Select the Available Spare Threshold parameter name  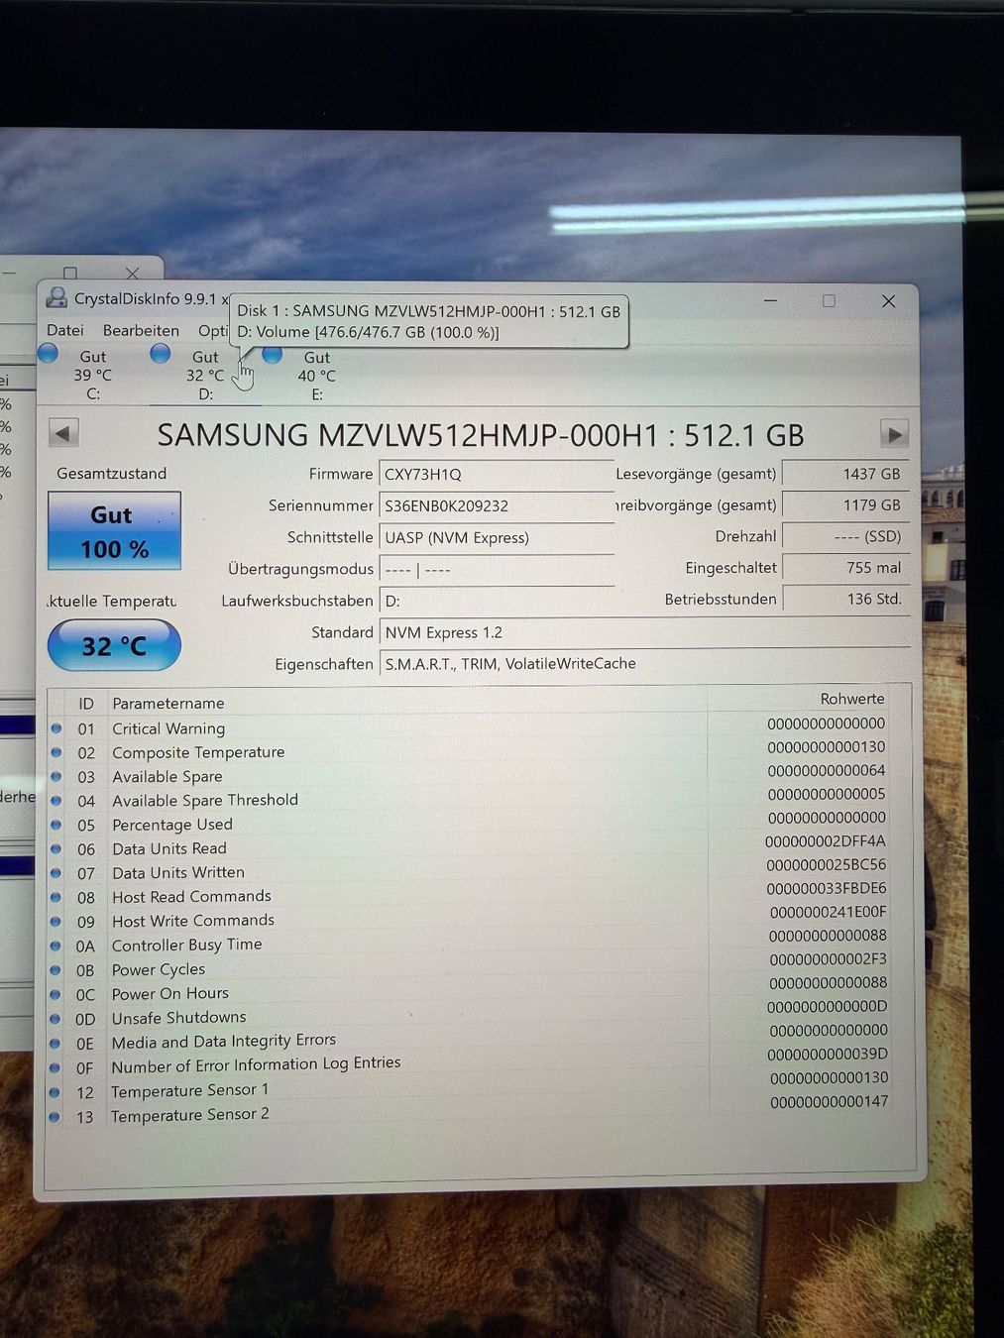coord(204,800)
